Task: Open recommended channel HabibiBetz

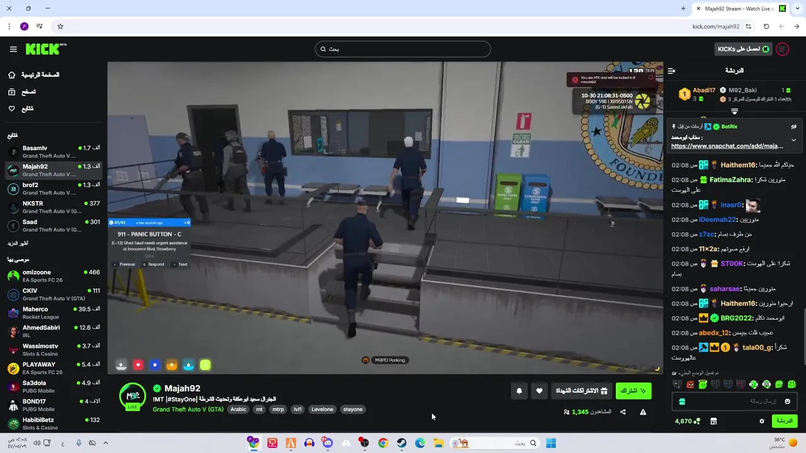Action: point(54,423)
